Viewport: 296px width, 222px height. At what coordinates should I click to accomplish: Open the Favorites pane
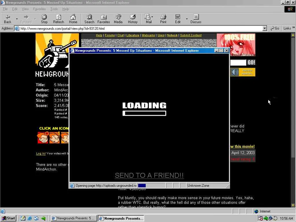point(104,19)
